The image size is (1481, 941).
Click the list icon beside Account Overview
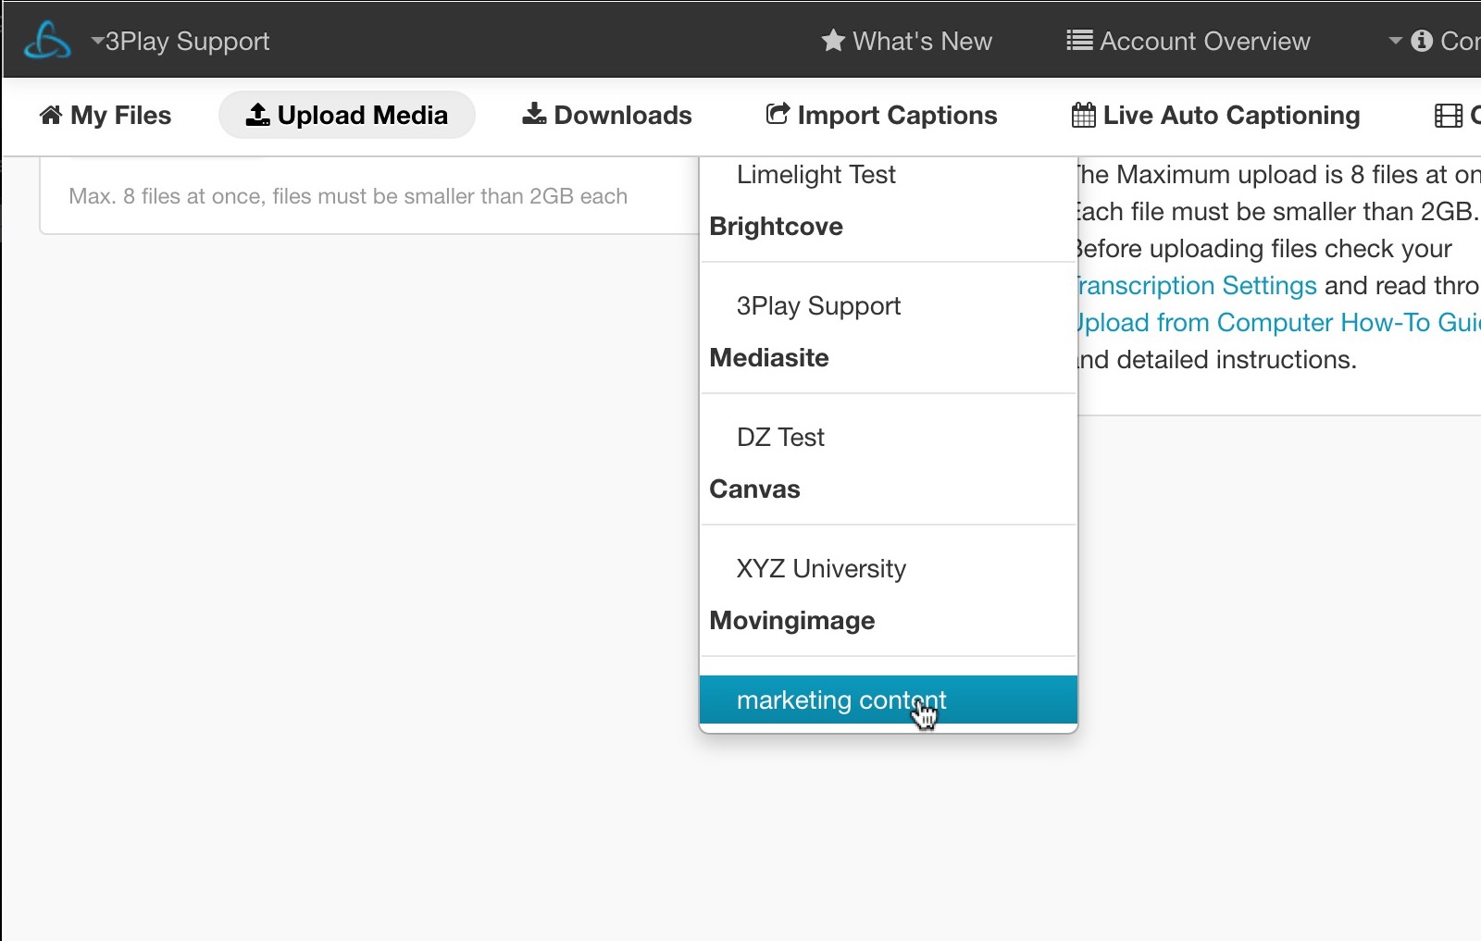(x=1079, y=41)
